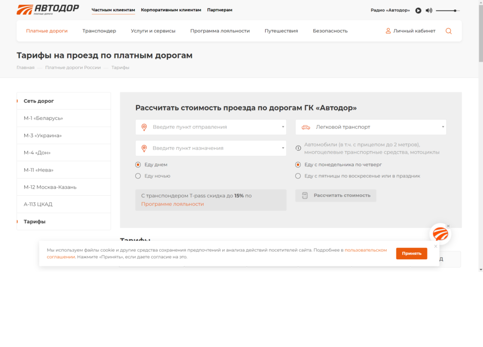This screenshot has width=483, height=347.
Task: Open site search via the magnifier icon
Action: pyautogui.click(x=448, y=31)
